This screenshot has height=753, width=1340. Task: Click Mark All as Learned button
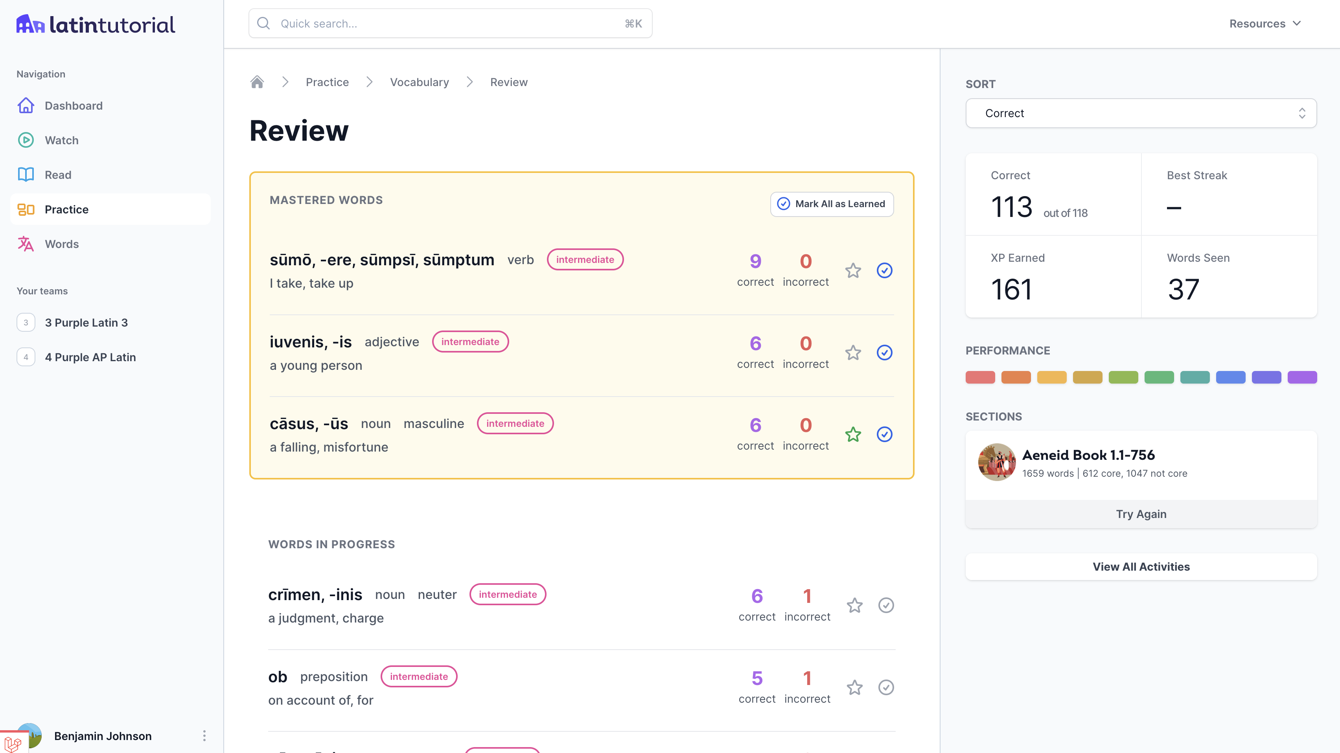(831, 204)
